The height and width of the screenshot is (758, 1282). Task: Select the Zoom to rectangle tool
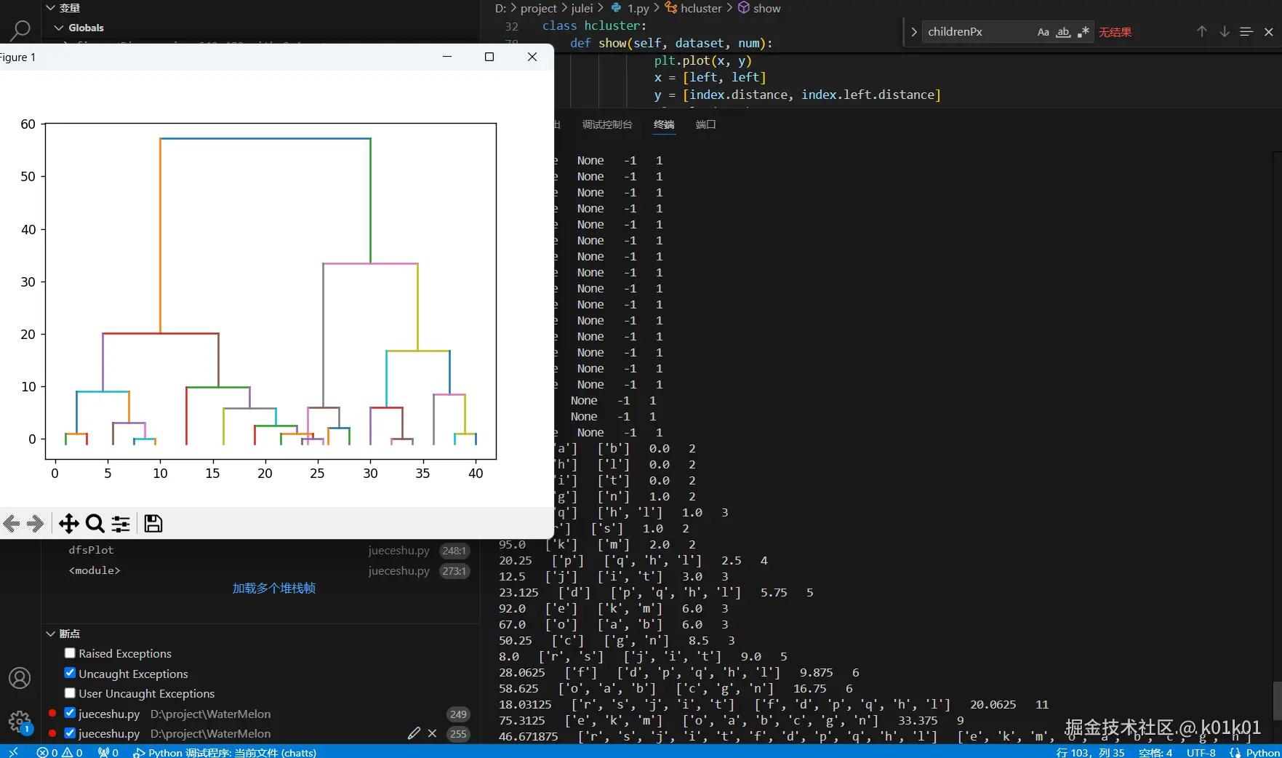tap(95, 524)
